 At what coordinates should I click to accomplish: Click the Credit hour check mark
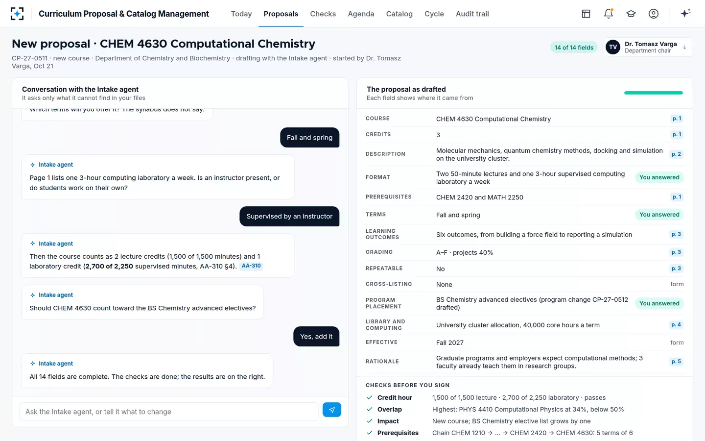tap(370, 397)
